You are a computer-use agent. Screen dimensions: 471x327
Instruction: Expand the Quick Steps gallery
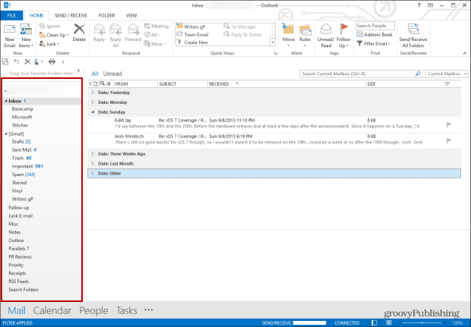click(x=273, y=42)
